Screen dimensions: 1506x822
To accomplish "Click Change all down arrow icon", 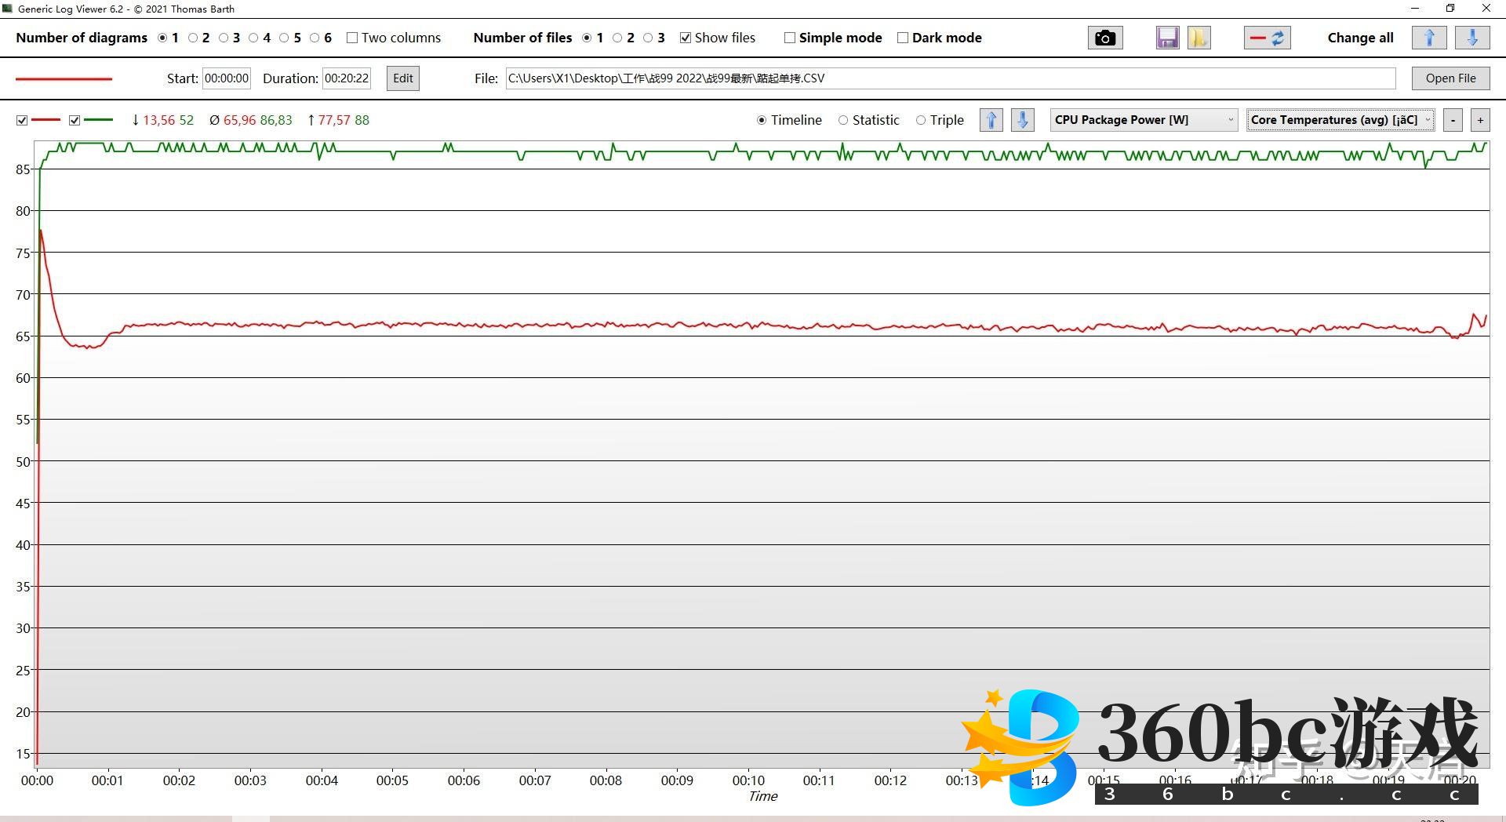I will click(x=1472, y=38).
